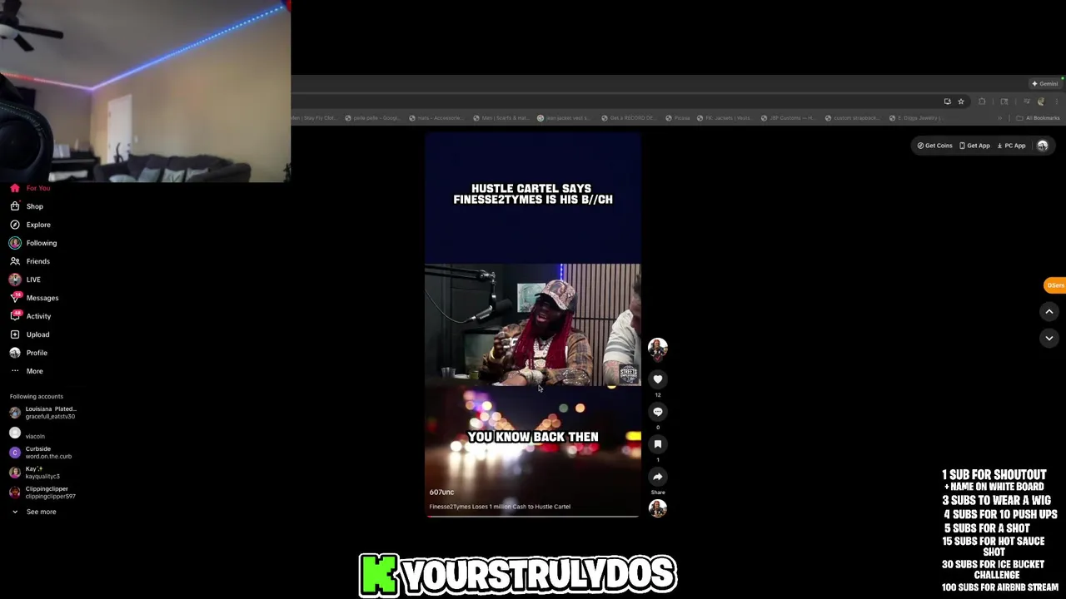Open comments on the video
Image resolution: width=1066 pixels, height=599 pixels.
[658, 412]
